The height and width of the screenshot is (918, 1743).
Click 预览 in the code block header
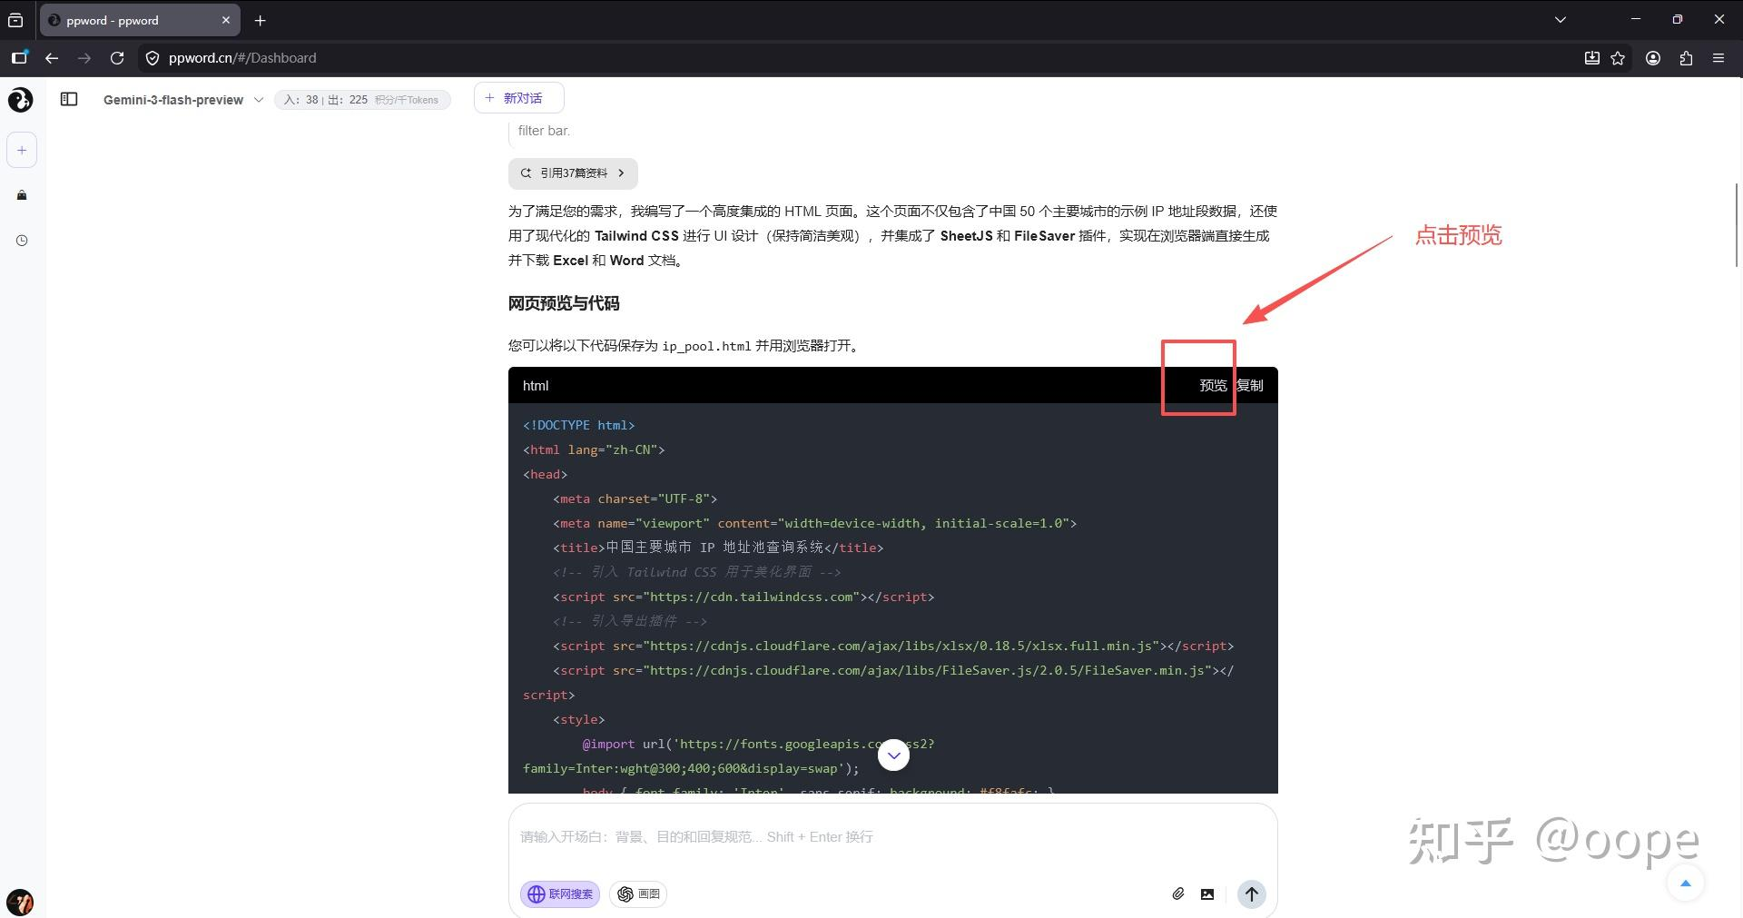(x=1213, y=386)
